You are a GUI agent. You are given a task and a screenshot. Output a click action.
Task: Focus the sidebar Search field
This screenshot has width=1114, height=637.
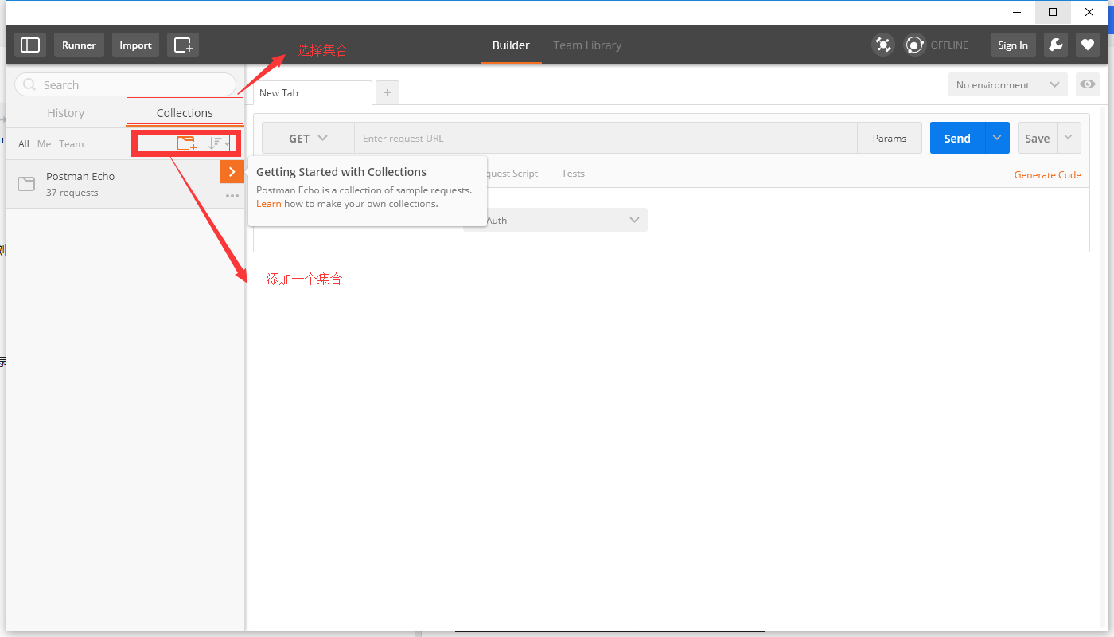coord(126,84)
